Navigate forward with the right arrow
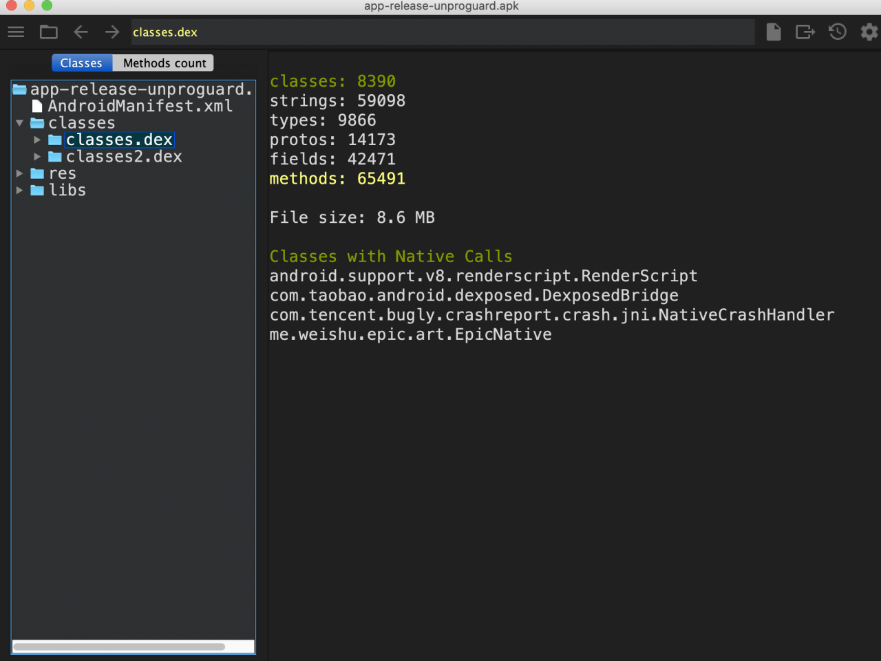This screenshot has height=661, width=881. point(112,32)
